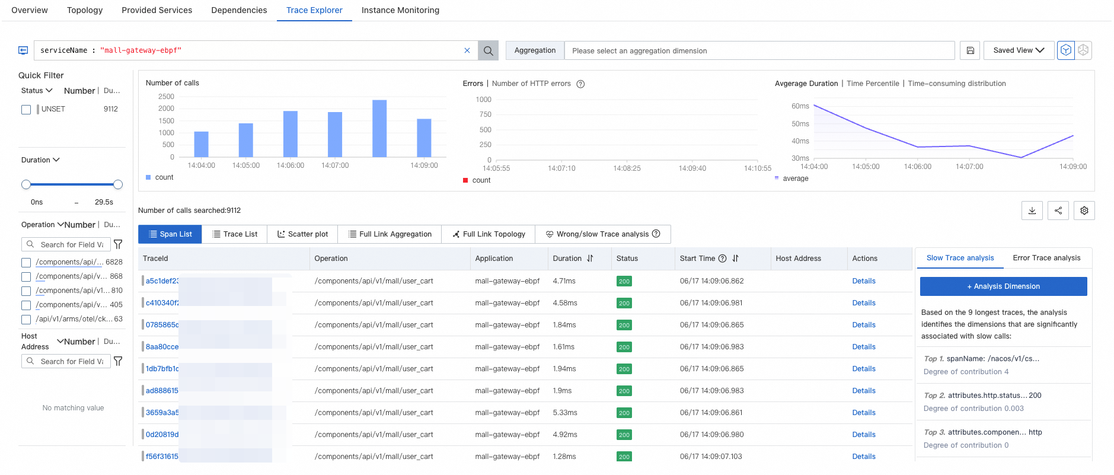Tick the /api/v1/arms/otel operation checkbox
The width and height of the screenshot is (1114, 475).
[26, 320]
